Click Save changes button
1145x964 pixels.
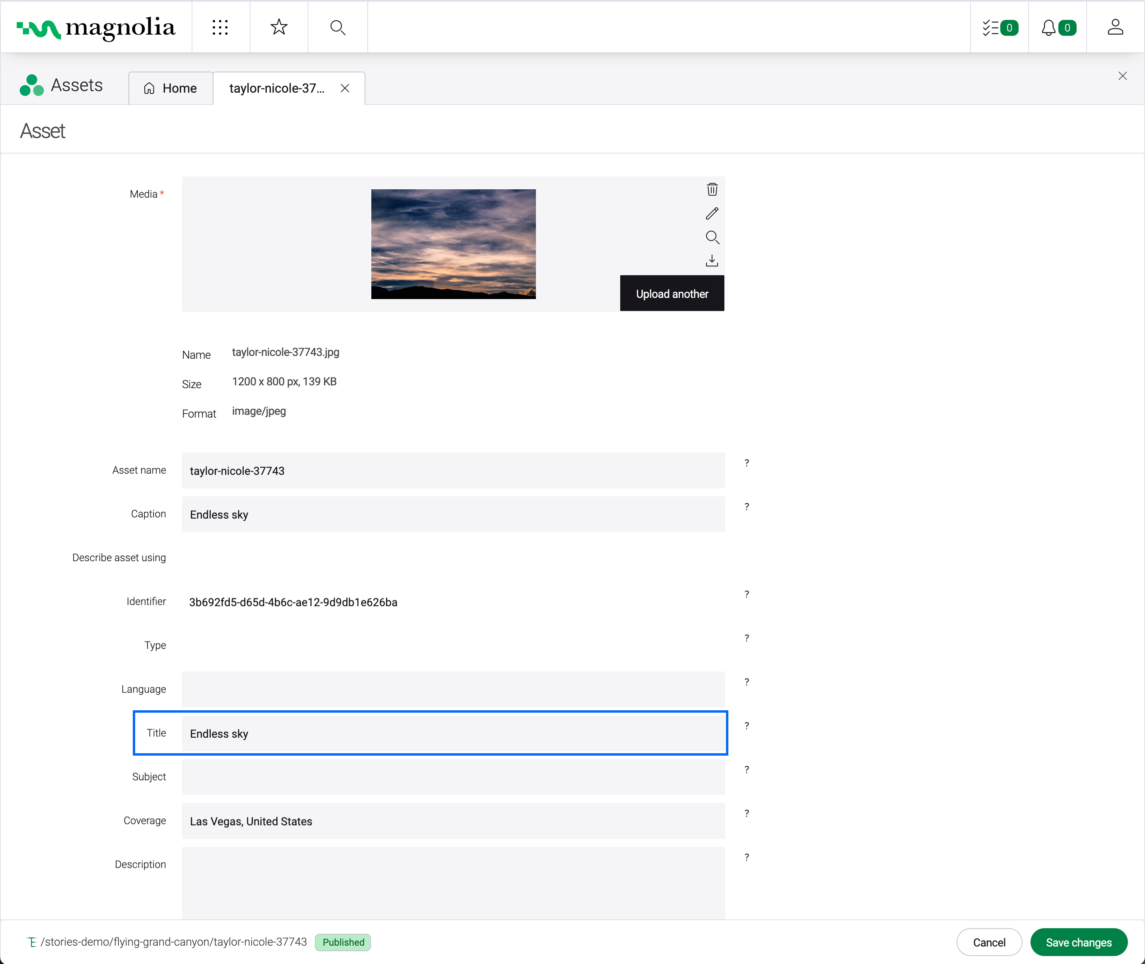pyautogui.click(x=1078, y=942)
